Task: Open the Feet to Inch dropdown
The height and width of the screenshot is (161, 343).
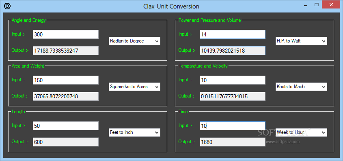Action: tap(134, 132)
